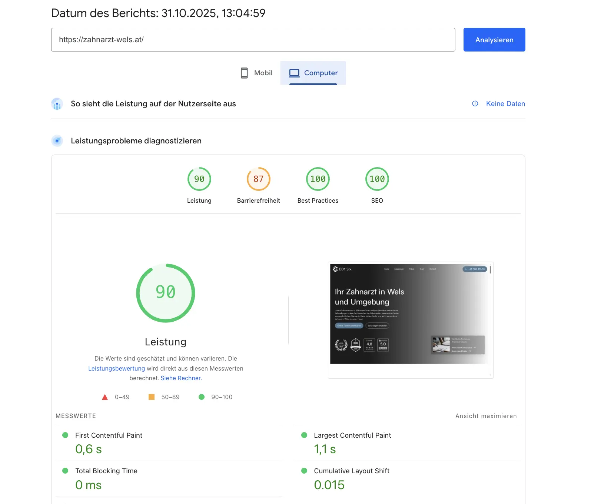Image resolution: width=601 pixels, height=504 pixels.
Task: Click the 0 ms value
Action: 89,485
